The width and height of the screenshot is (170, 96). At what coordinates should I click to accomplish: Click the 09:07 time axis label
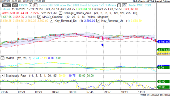click(x=107, y=92)
